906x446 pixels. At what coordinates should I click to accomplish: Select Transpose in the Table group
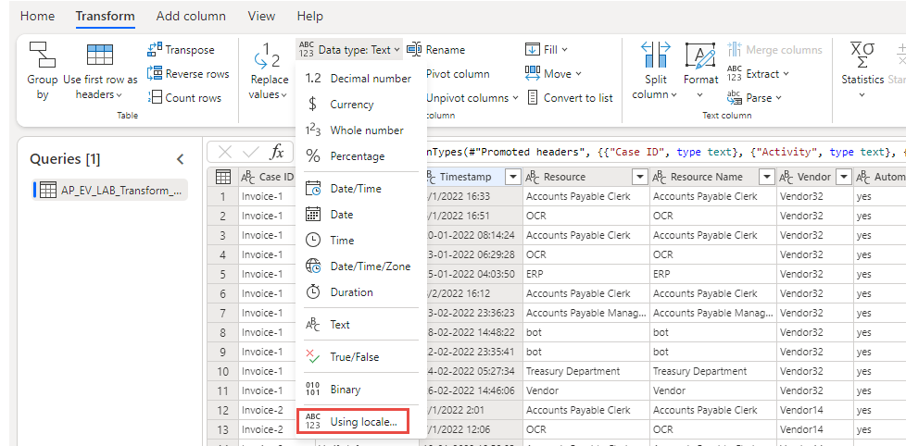click(x=181, y=50)
